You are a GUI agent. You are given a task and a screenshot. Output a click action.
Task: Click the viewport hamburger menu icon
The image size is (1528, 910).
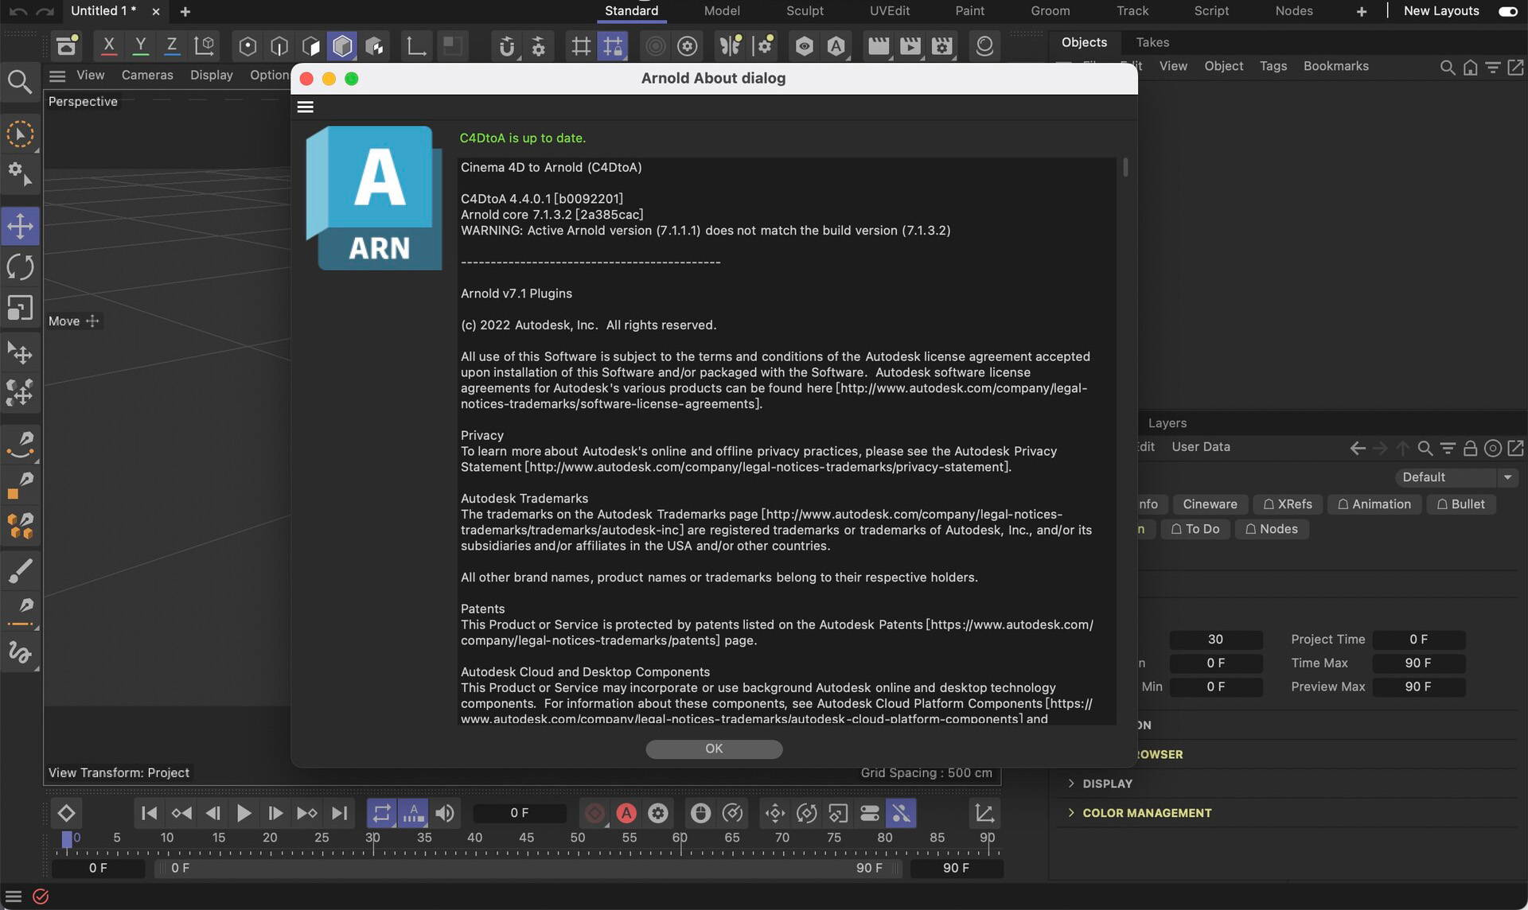(57, 76)
